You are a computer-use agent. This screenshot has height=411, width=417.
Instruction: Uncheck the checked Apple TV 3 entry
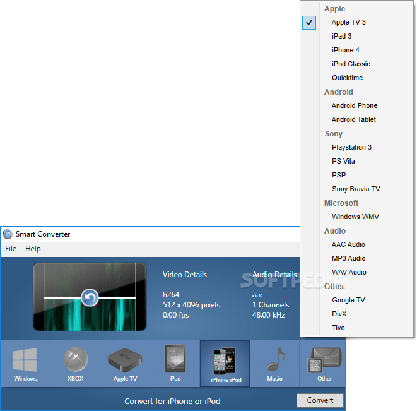(356, 22)
